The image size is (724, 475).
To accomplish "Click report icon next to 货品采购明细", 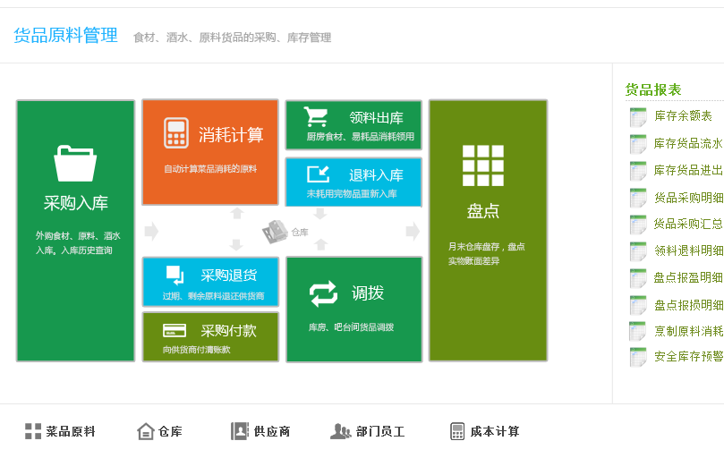I will tap(638, 198).
